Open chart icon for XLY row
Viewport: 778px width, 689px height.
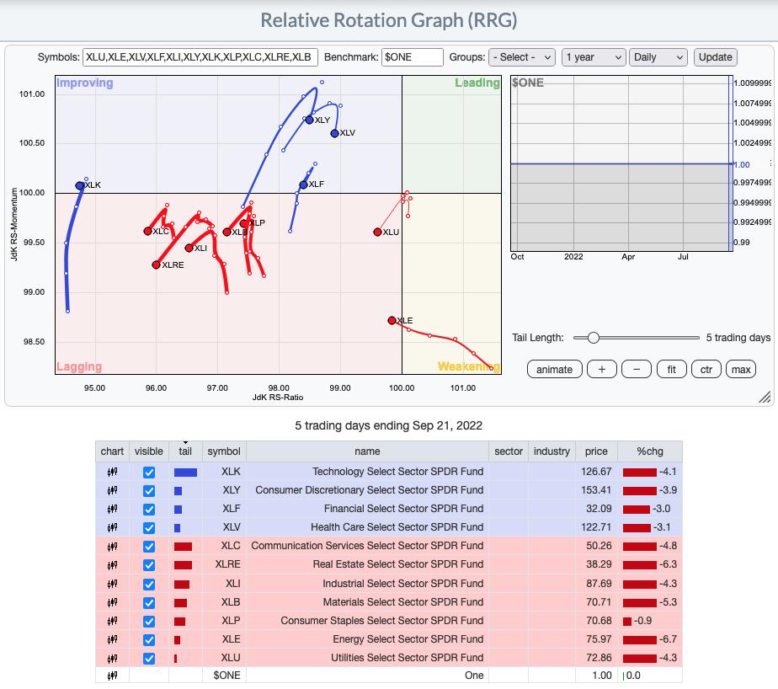(113, 490)
